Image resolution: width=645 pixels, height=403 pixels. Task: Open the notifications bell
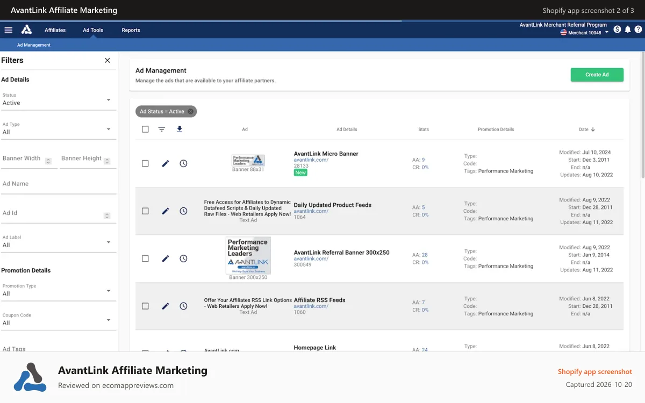[627, 30]
